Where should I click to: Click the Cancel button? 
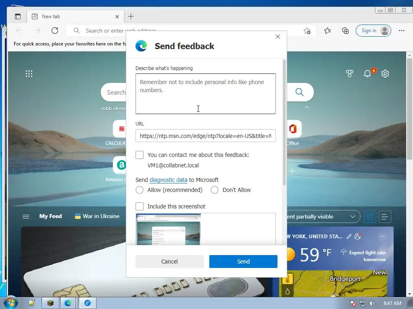(170, 262)
